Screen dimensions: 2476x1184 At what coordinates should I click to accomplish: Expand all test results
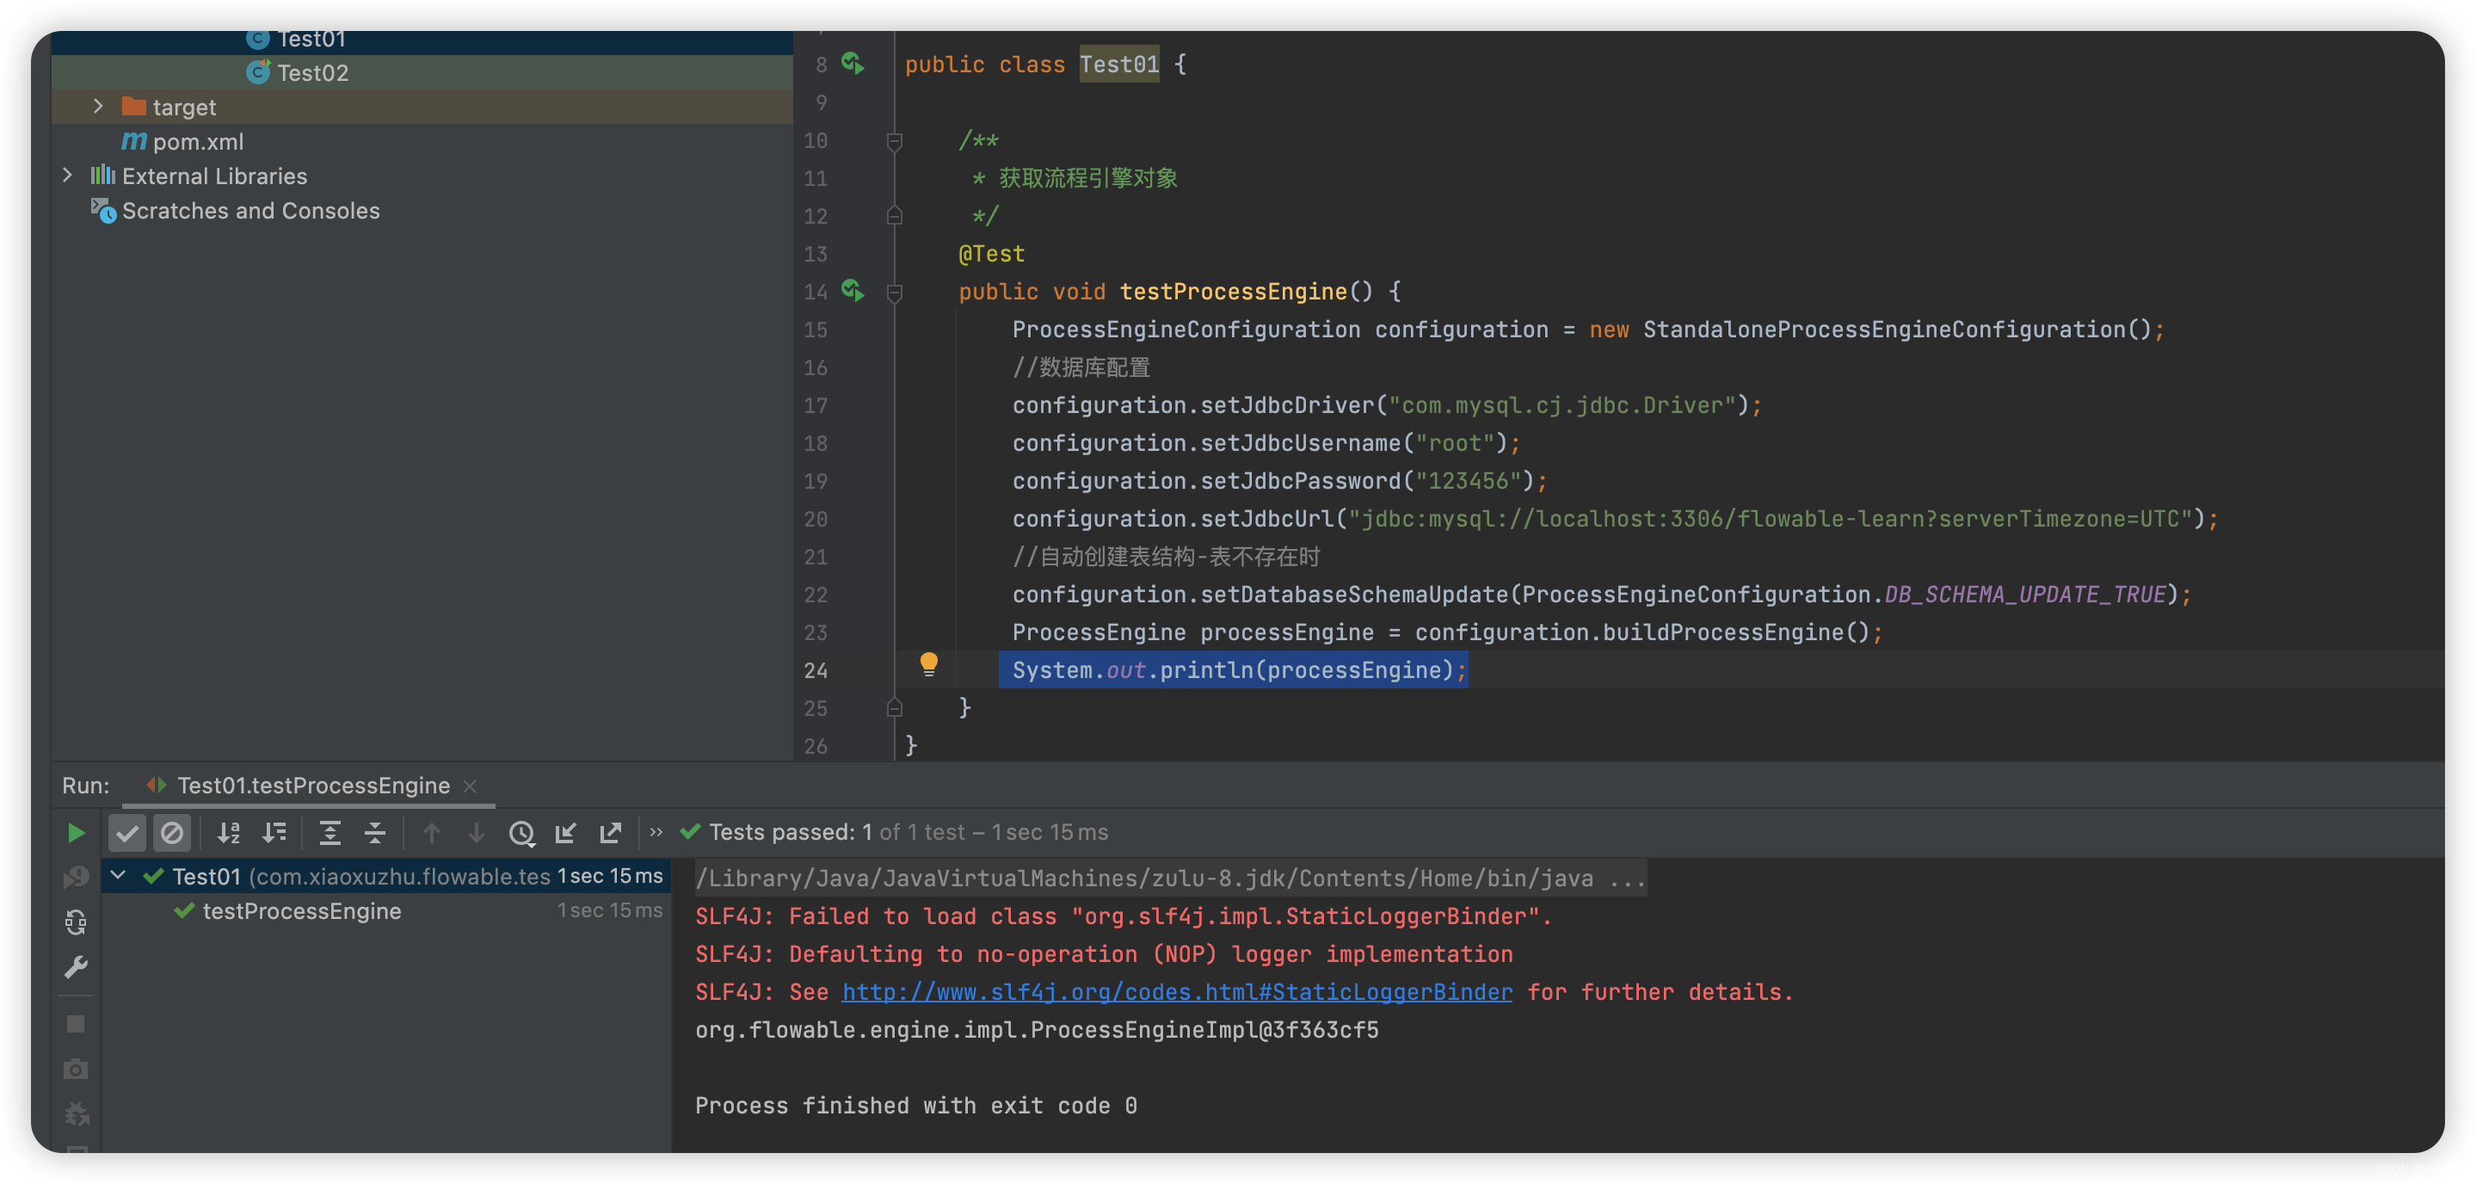(330, 832)
